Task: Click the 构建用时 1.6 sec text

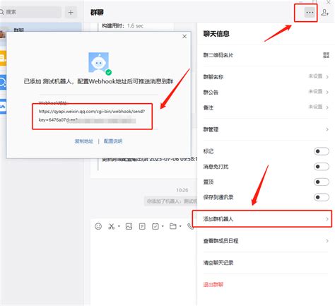Action: [122, 25]
